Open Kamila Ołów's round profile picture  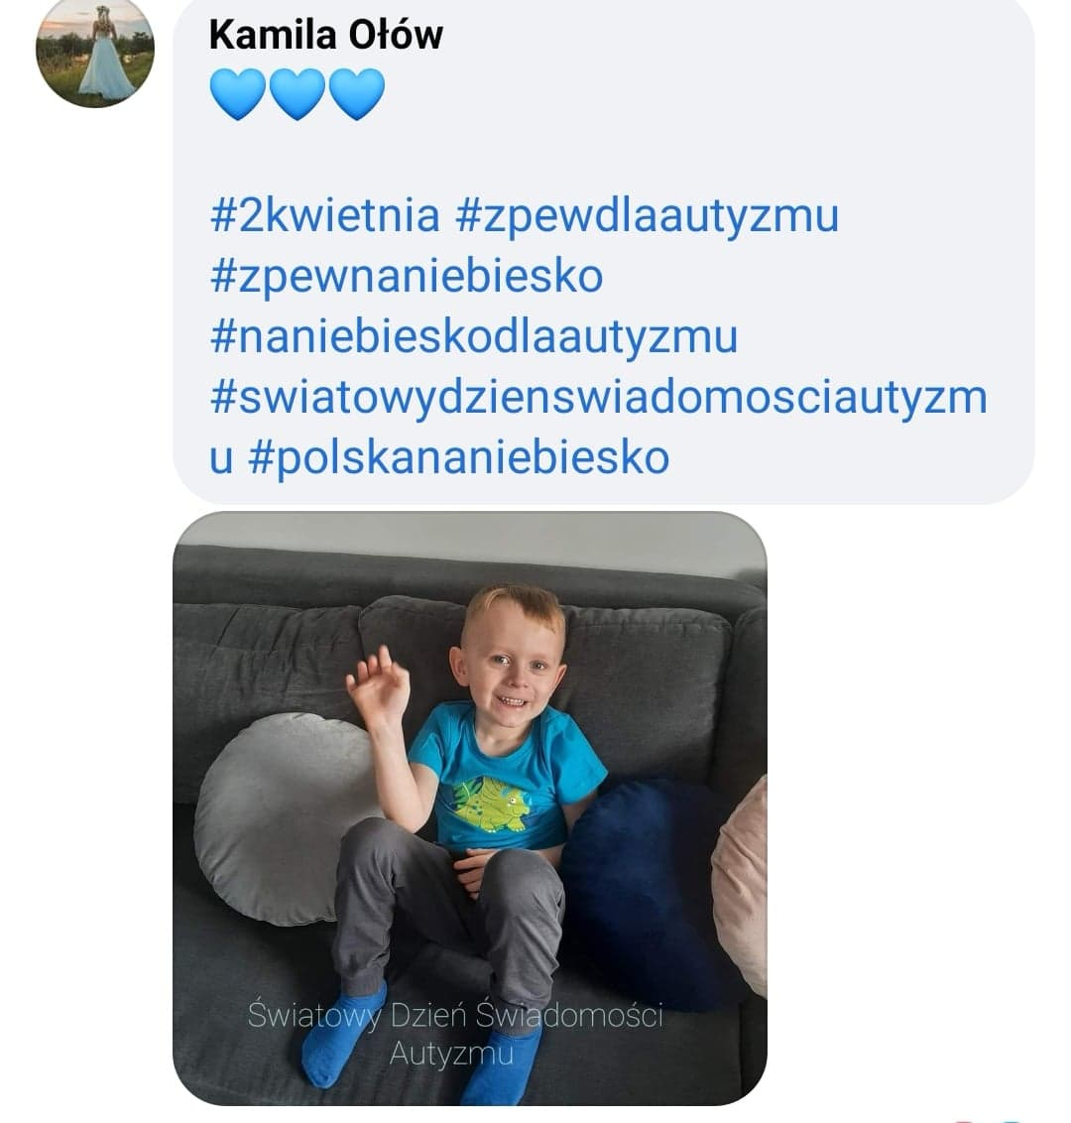click(95, 49)
